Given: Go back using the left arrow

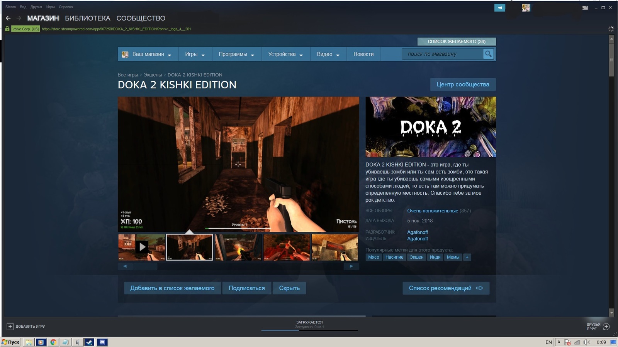Looking at the screenshot, I should 8,18.
